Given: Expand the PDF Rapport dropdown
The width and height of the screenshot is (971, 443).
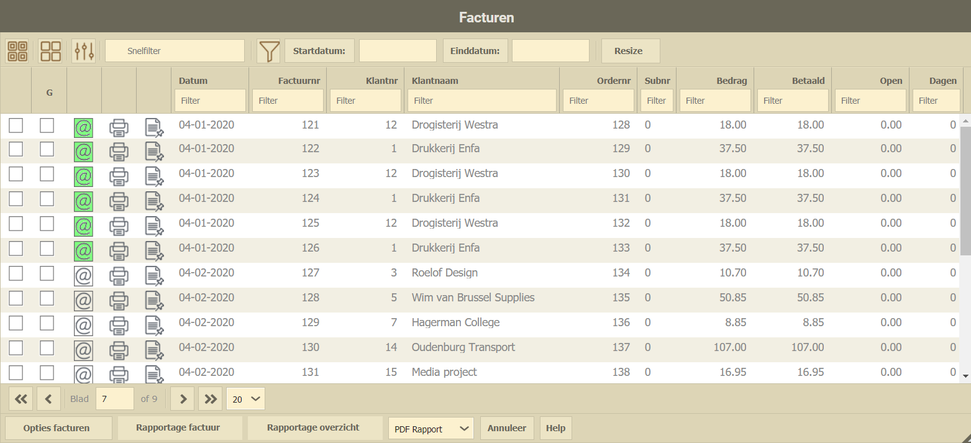Looking at the screenshot, I should pyautogui.click(x=431, y=429).
